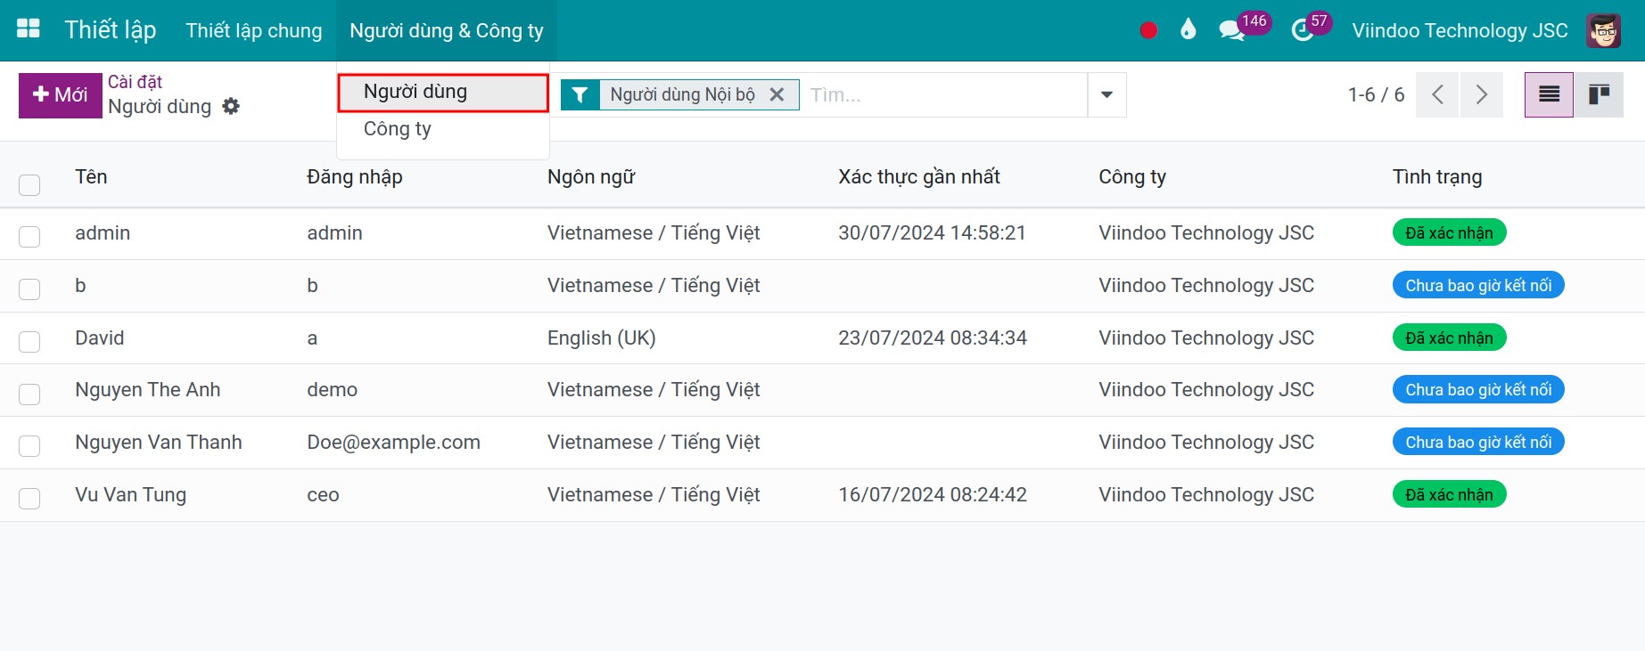Viewport: 1645px width, 651px height.
Task: Go to next page of records
Action: [x=1481, y=94]
